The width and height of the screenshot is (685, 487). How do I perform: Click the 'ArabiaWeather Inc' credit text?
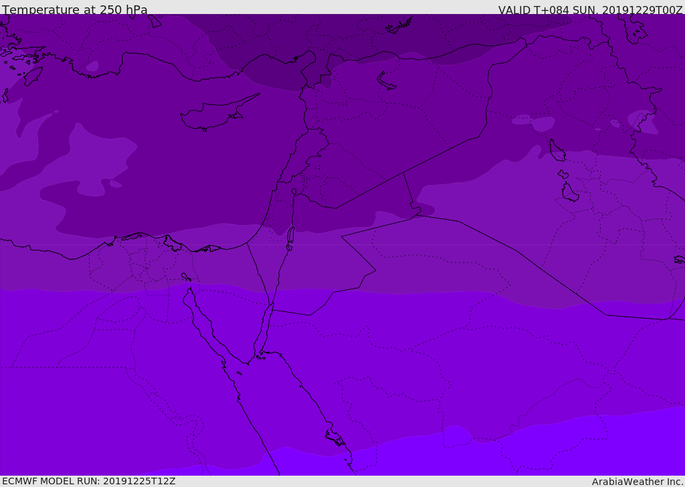(x=637, y=482)
